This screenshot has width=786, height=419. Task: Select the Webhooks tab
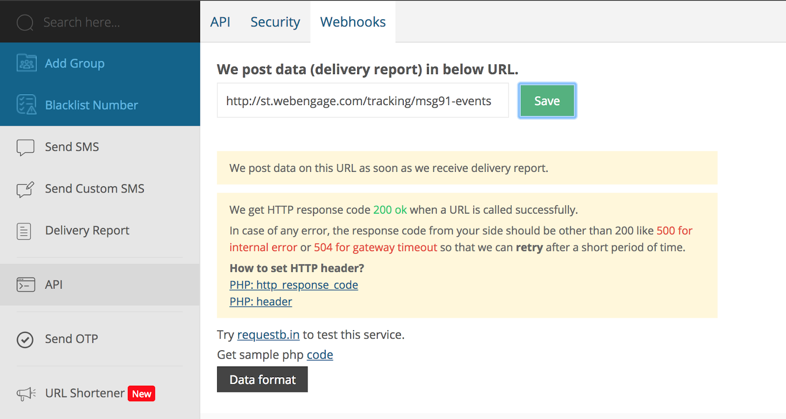(x=353, y=22)
